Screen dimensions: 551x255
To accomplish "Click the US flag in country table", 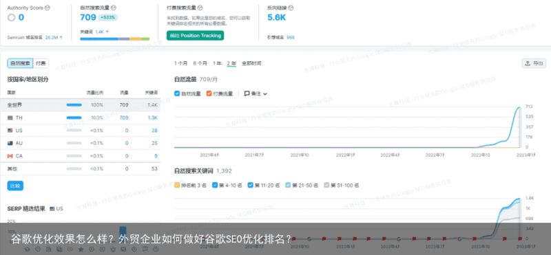I will pos(10,131).
